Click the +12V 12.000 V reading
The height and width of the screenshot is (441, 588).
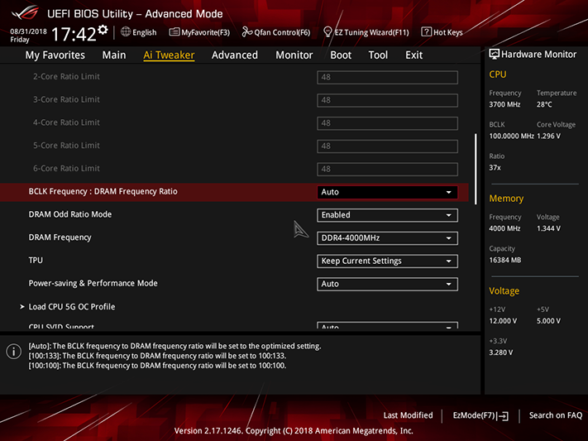pos(503,321)
